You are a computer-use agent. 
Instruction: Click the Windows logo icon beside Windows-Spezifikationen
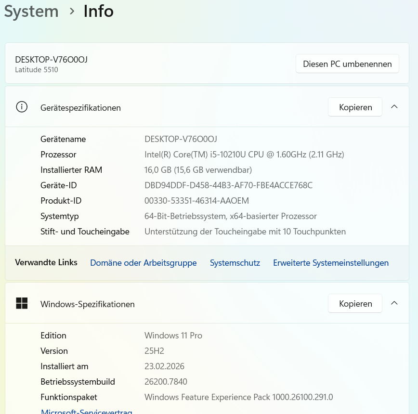[22, 303]
